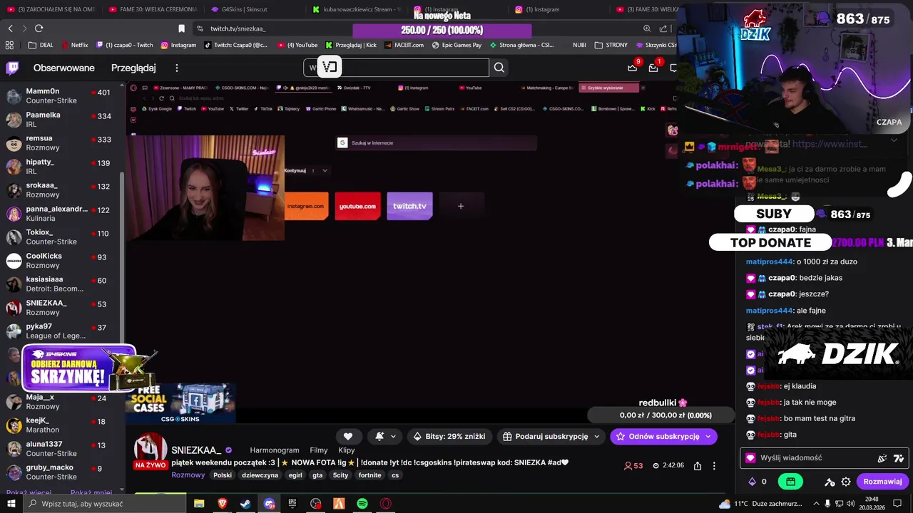The image size is (913, 513).
Task: Open stream options three-dot menu
Action: coord(714,466)
